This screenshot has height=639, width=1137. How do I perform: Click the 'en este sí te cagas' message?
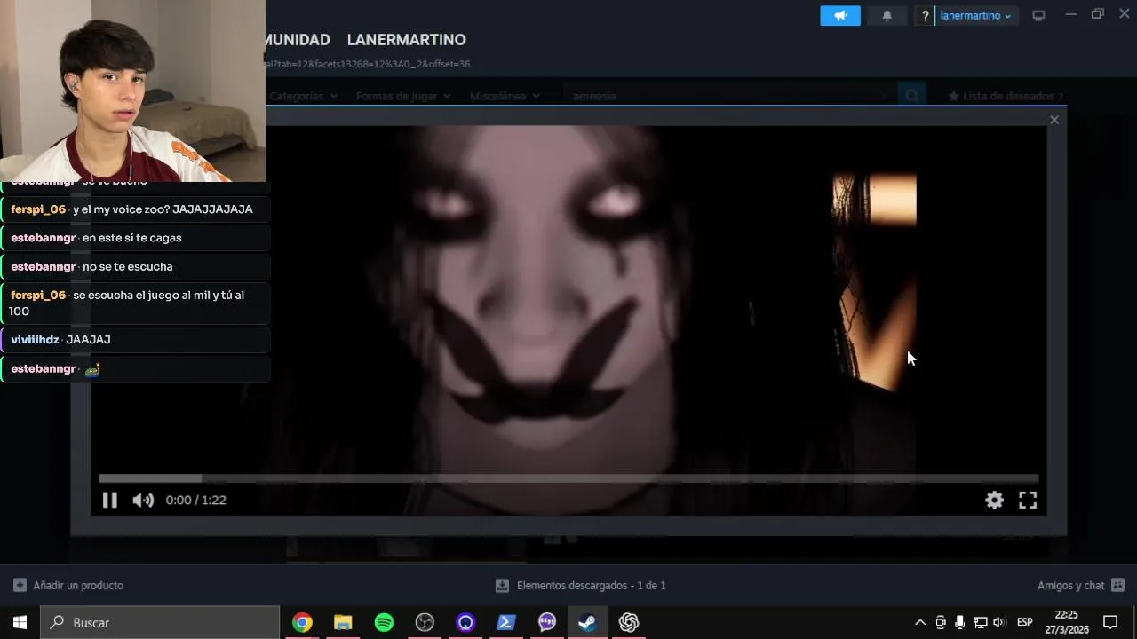coord(136,238)
